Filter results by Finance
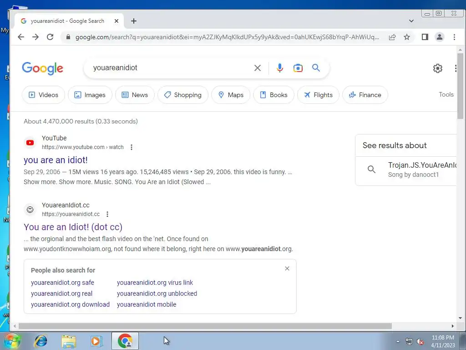 (x=365, y=95)
